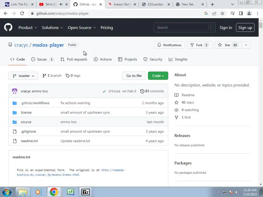Screen dimensions: 263x197
Task: Click the Sign up button
Action: tap(245, 28)
